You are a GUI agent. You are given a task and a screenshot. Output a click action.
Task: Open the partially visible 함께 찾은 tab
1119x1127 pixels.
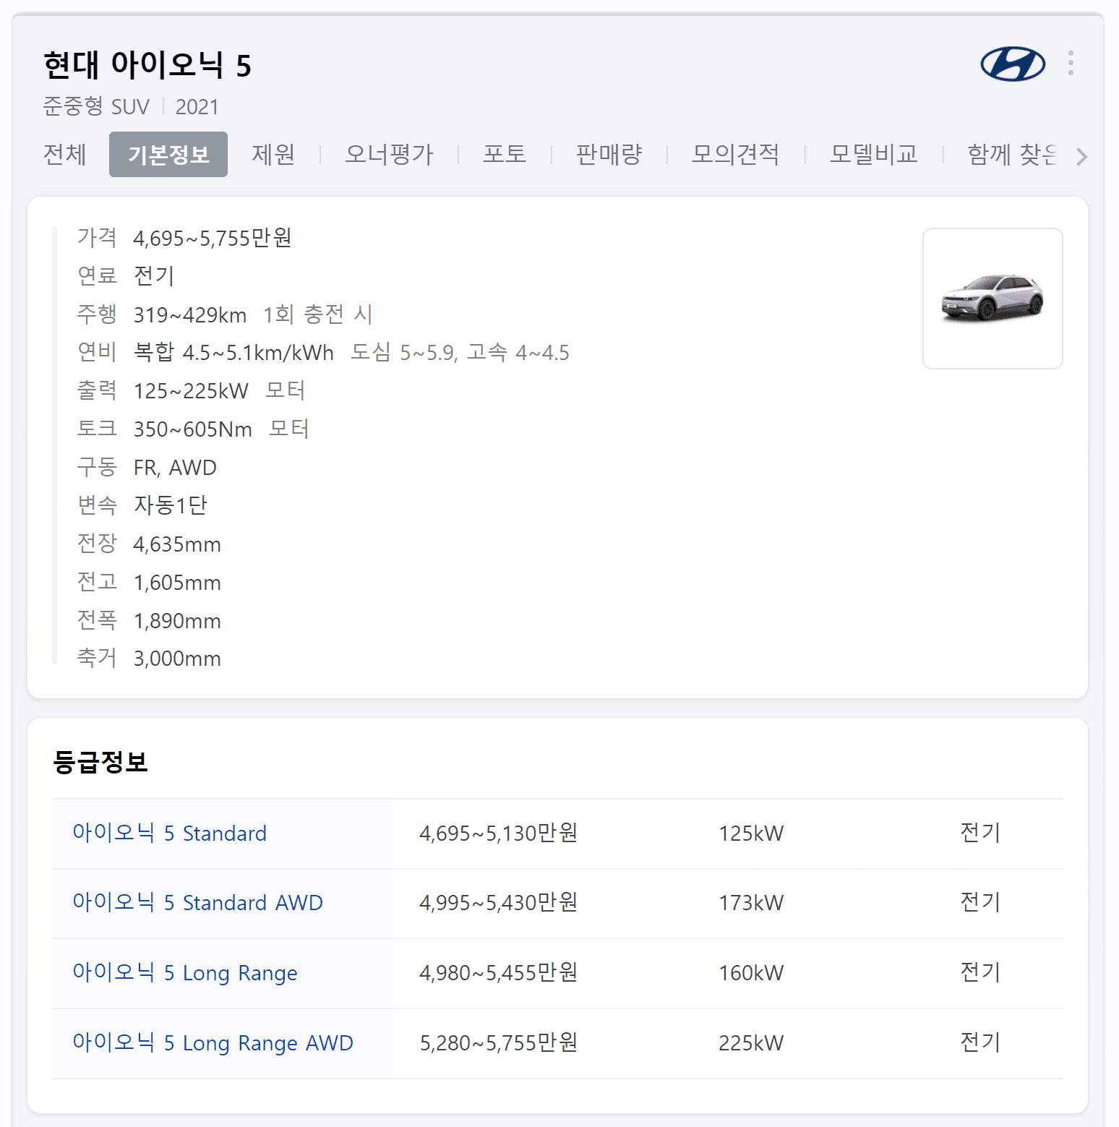pos(1012,154)
